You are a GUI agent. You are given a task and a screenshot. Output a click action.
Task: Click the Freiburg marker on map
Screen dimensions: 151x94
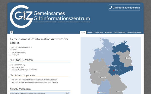coord(98,92)
